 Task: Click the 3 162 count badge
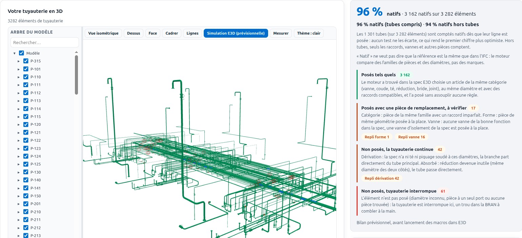(405, 75)
